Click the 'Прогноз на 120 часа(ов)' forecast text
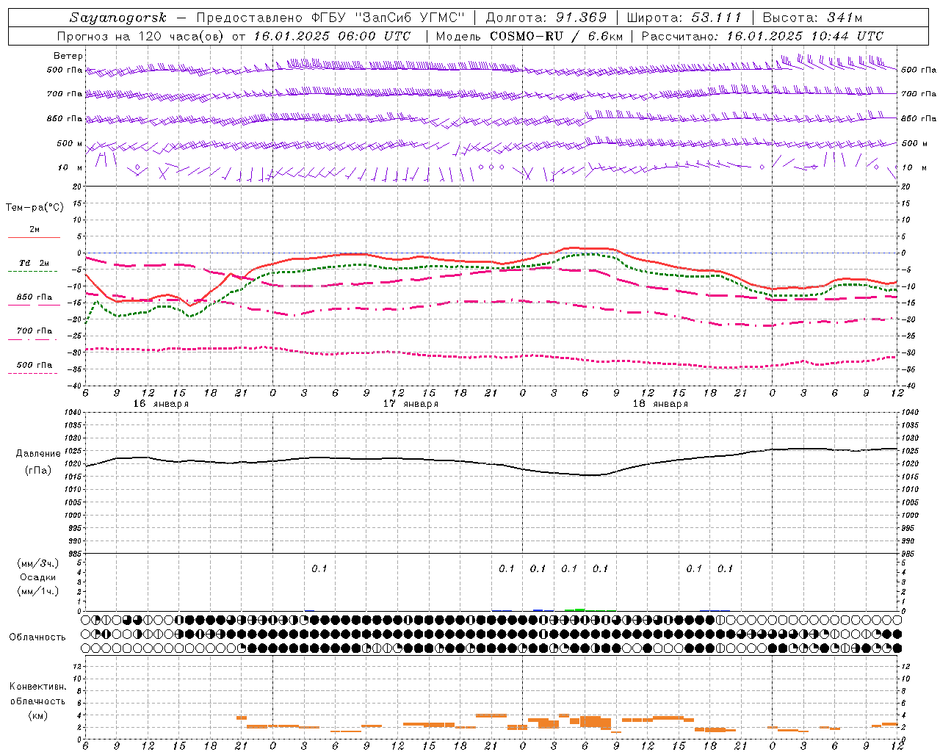This screenshot has width=940, height=752. [142, 36]
